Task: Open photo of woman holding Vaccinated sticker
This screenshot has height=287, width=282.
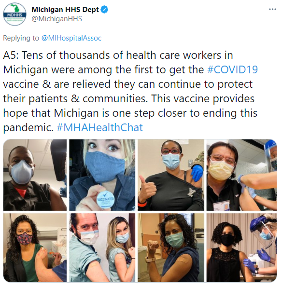Action: tap(102, 175)
